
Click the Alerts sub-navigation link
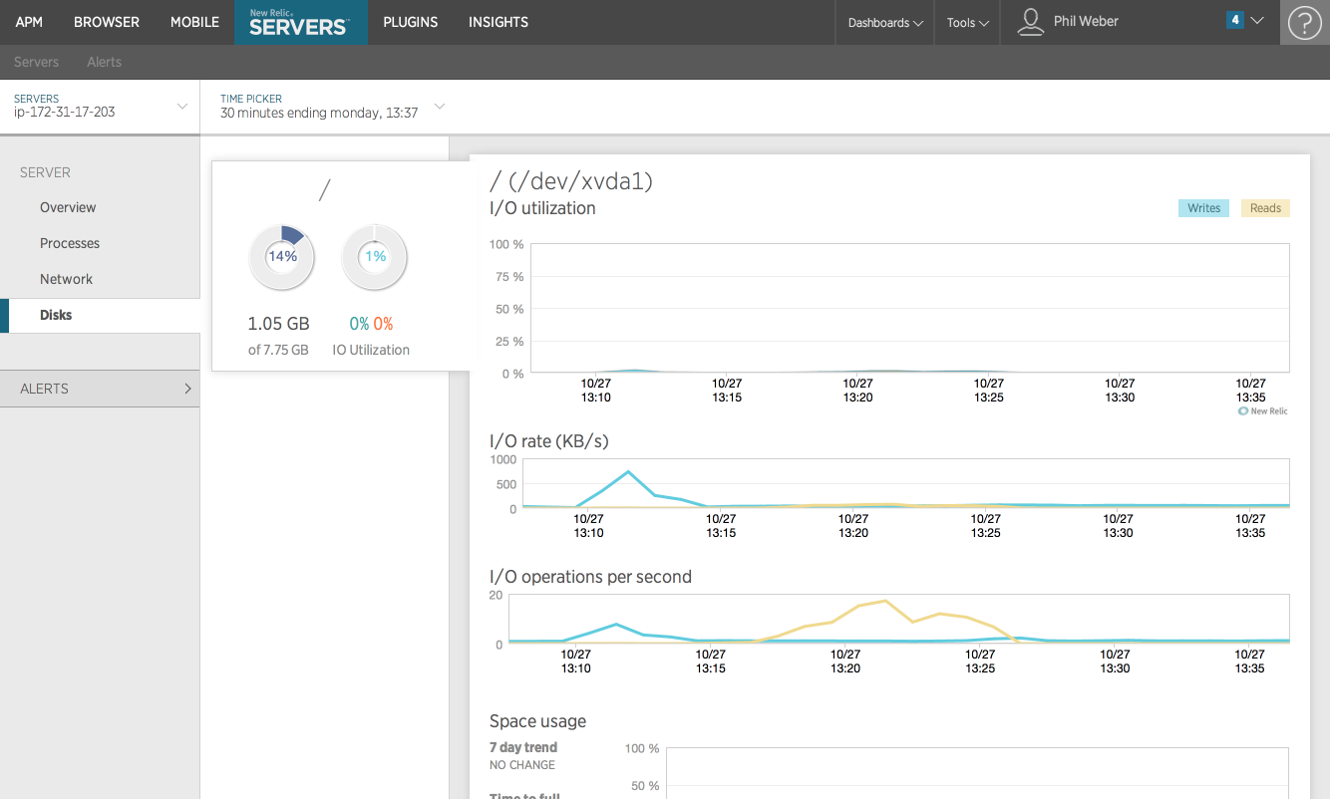click(104, 62)
